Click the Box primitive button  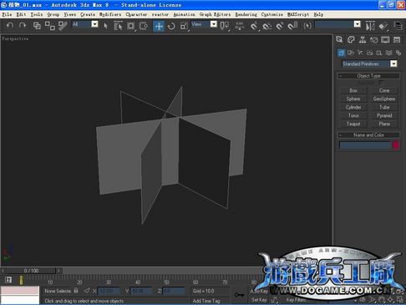[353, 90]
